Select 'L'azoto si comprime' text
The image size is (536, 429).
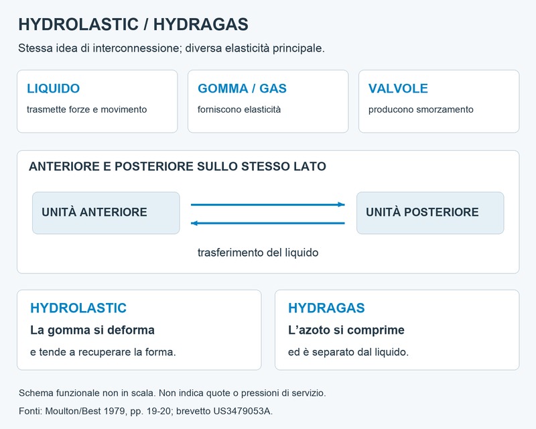point(346,330)
